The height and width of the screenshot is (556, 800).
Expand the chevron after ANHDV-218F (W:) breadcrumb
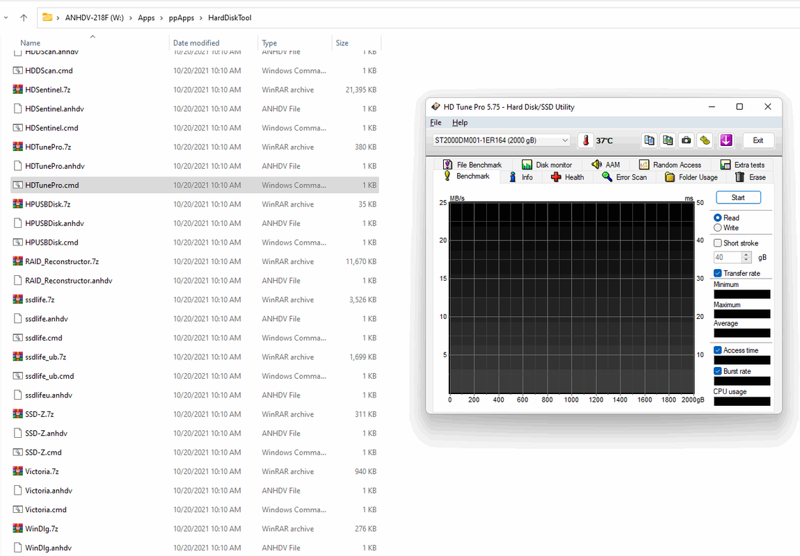click(131, 18)
